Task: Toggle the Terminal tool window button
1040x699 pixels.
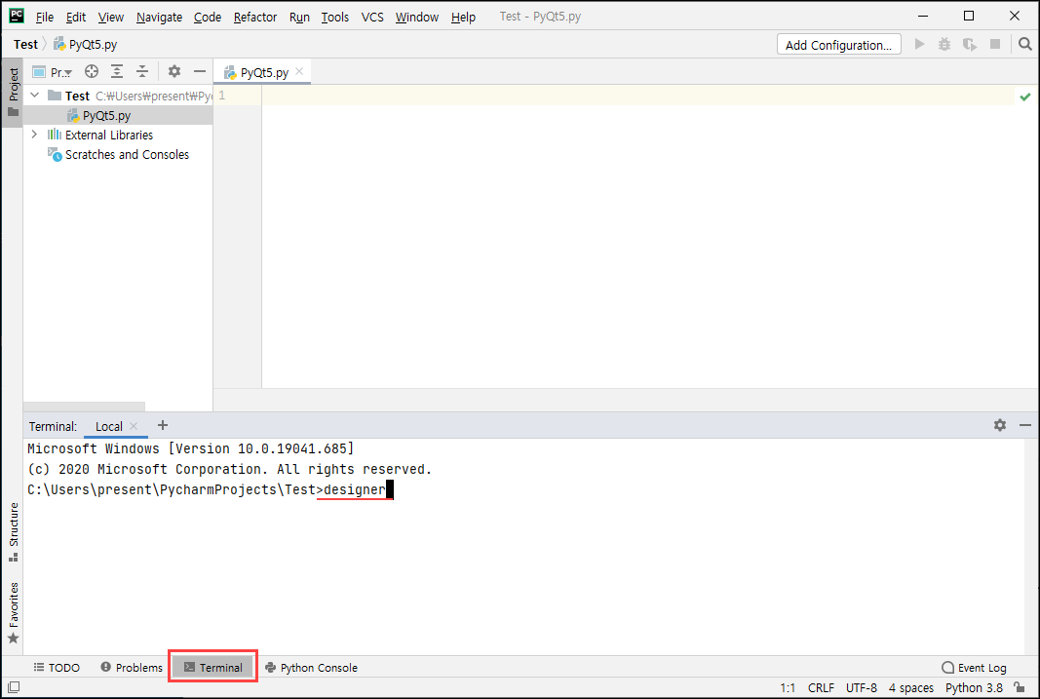Action: pyautogui.click(x=212, y=668)
